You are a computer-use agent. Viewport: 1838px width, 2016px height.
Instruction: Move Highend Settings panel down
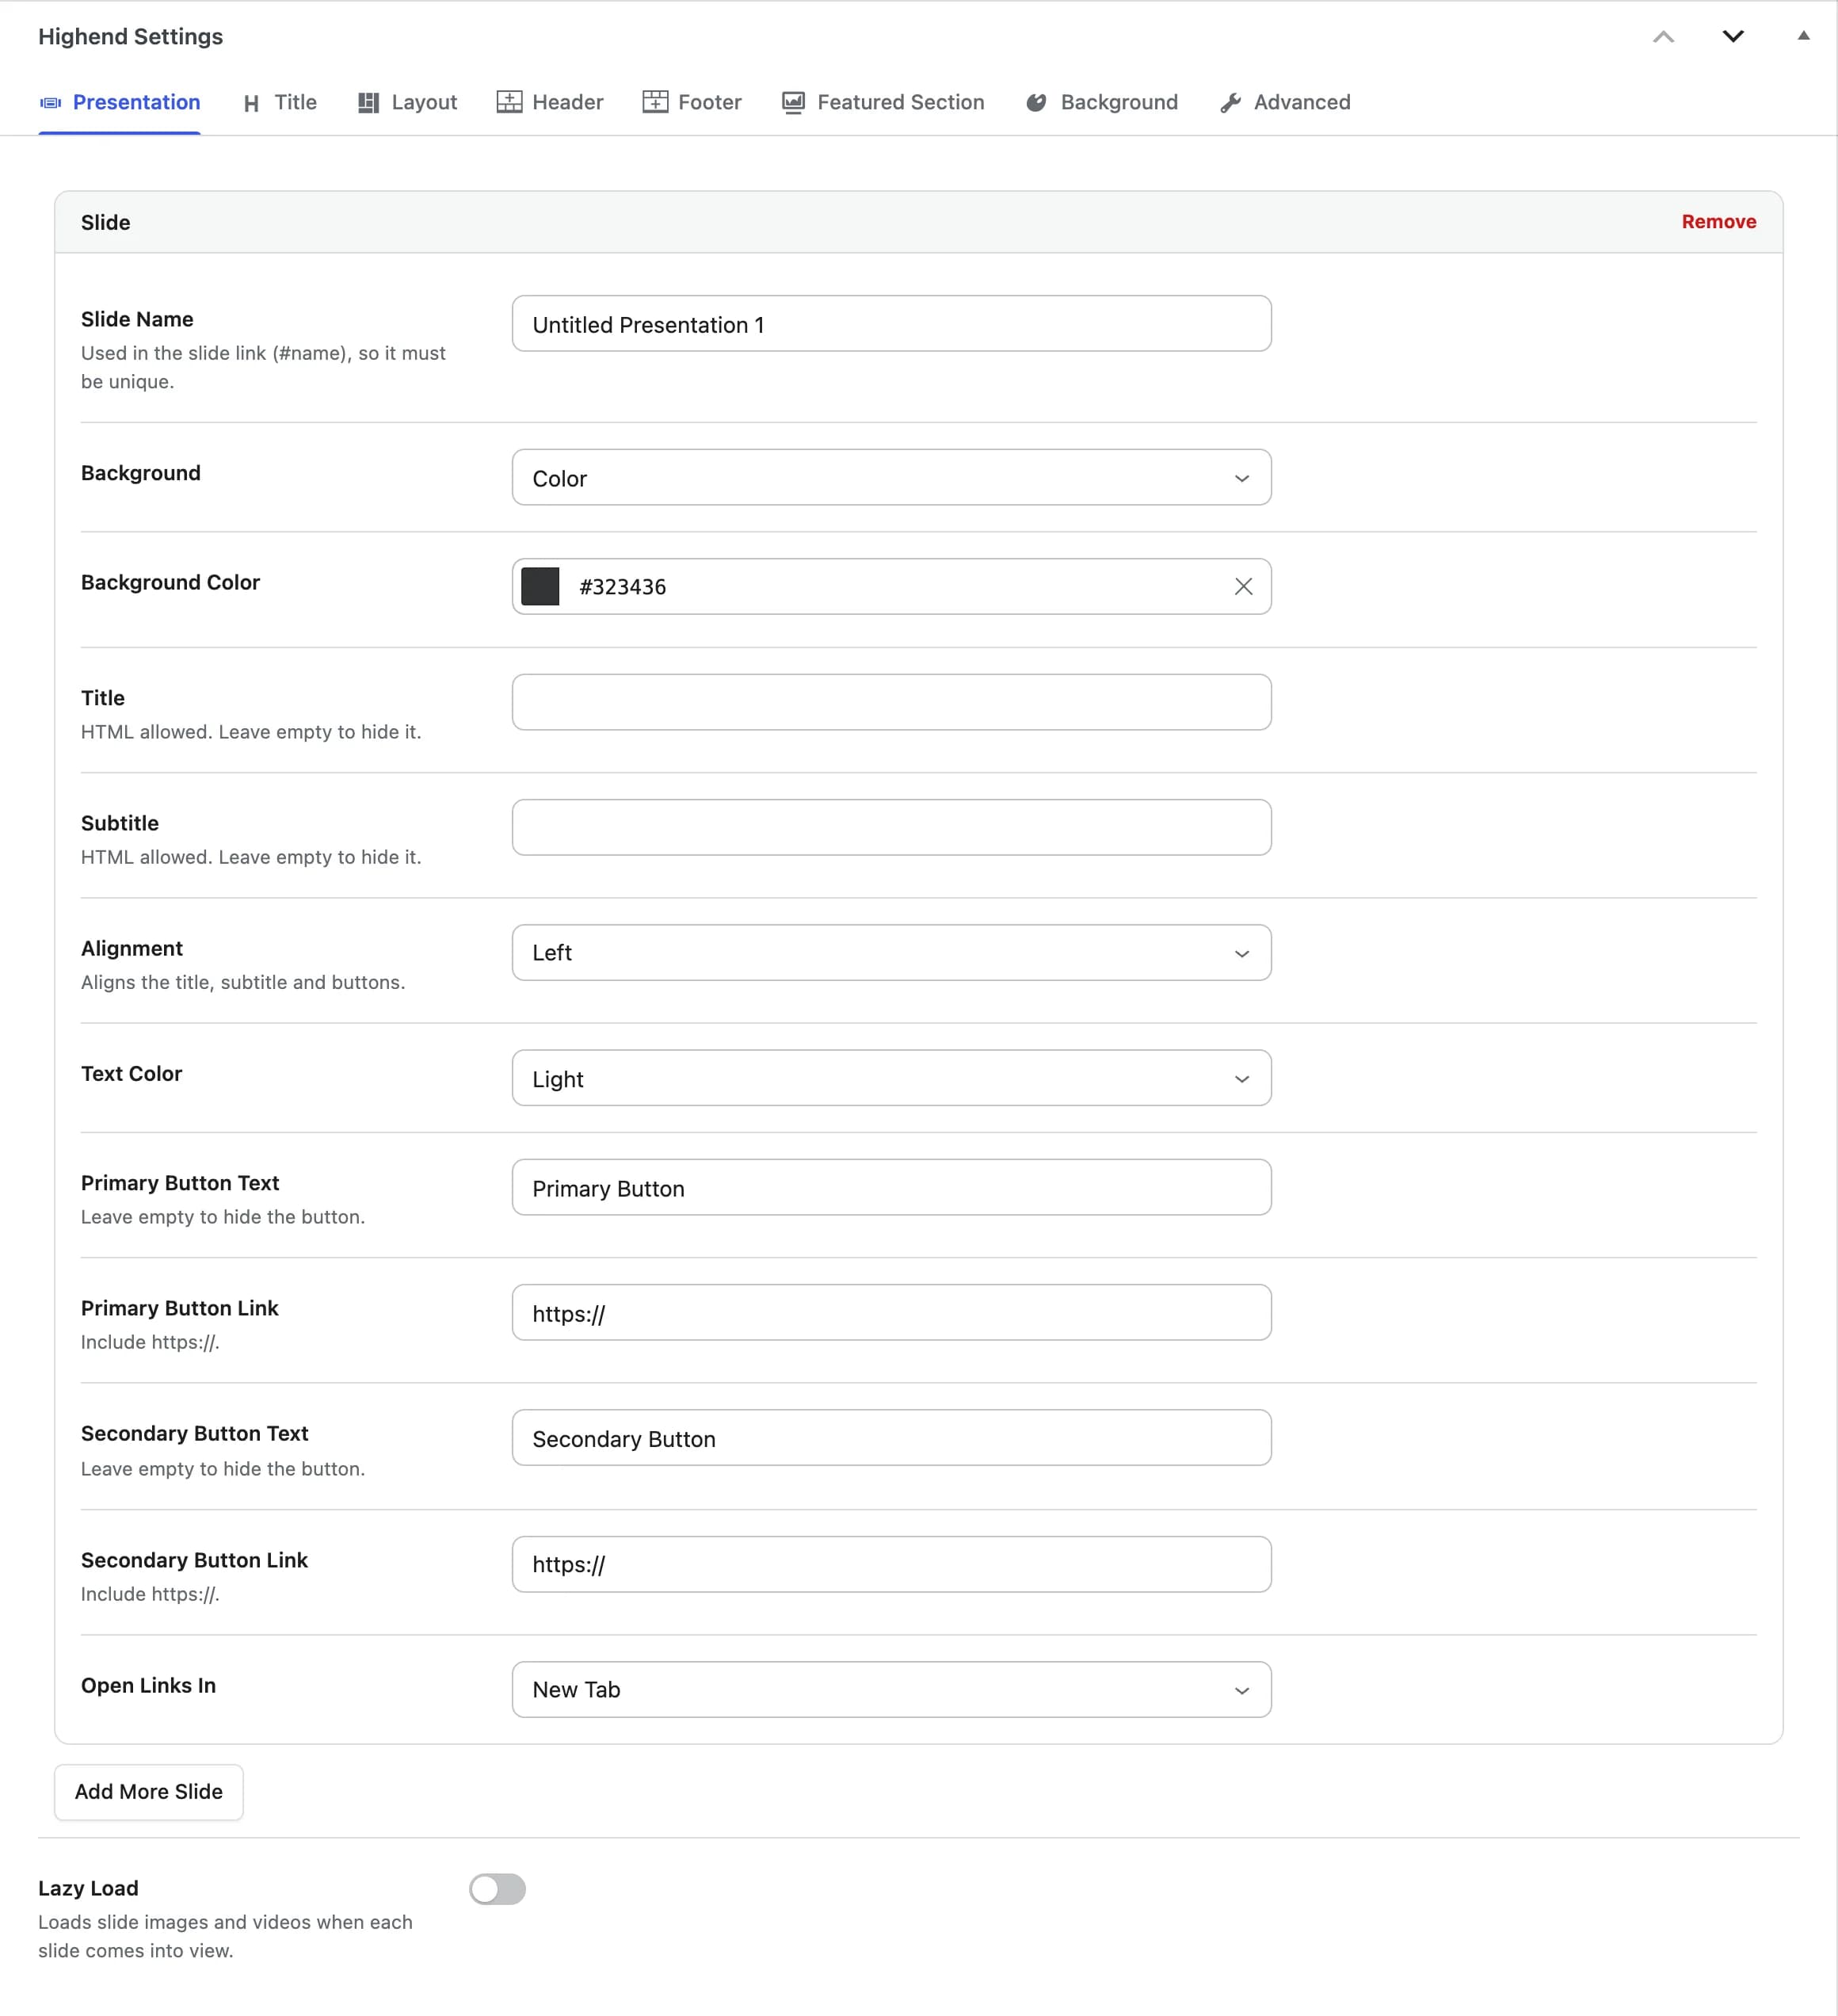(1733, 37)
